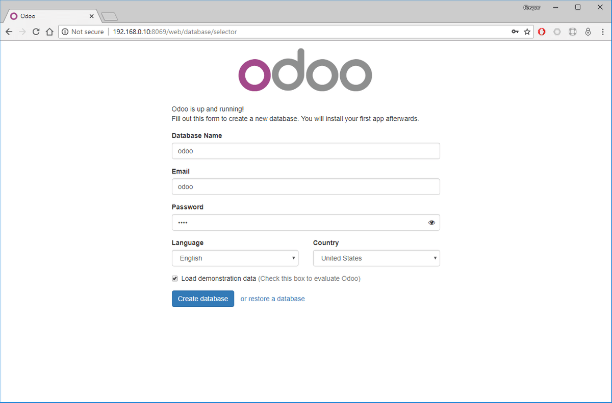The image size is (612, 403).
Task: Click the 'Email' field label
Action: [181, 171]
